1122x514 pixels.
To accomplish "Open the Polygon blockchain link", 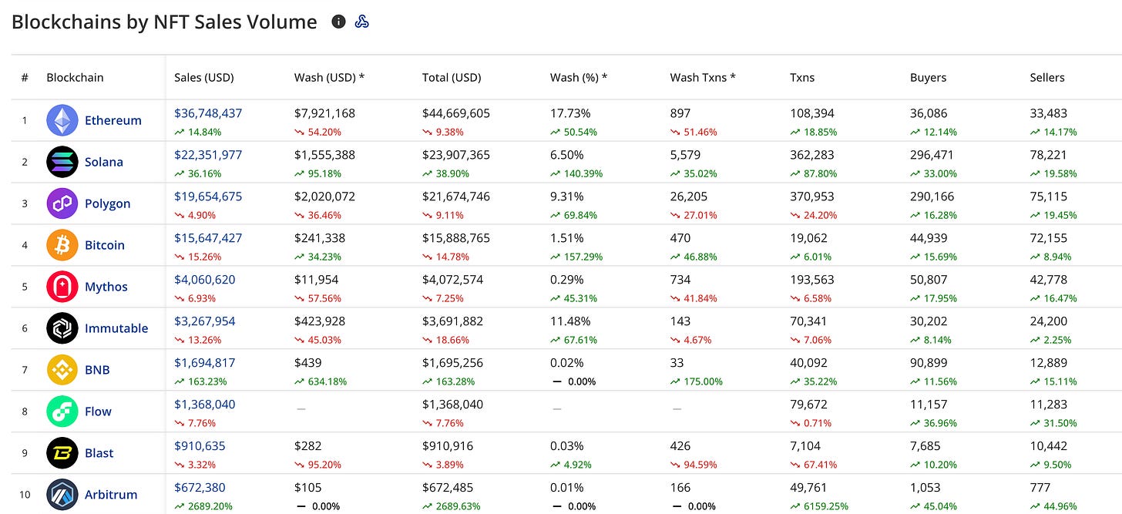I will tap(108, 203).
